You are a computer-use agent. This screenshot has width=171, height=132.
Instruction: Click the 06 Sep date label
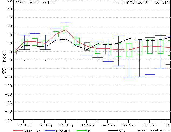click(129, 125)
